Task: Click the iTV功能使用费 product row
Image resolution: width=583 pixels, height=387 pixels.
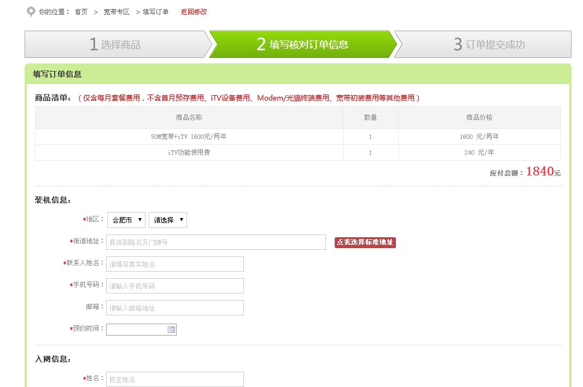Action: point(189,153)
